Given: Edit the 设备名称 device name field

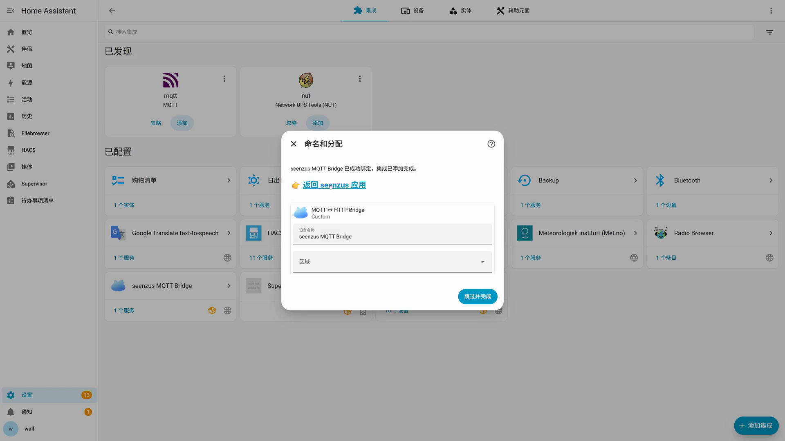Looking at the screenshot, I should click(x=392, y=234).
